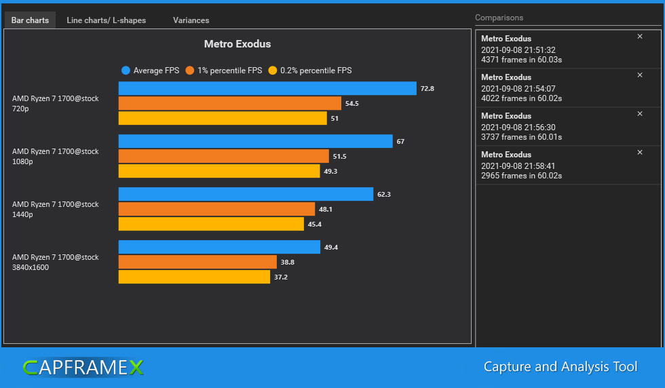Viewport: 665px width, 388px height.
Task: Click the AMD Ryzen 7 1700@stock 1080p label
Action: pyautogui.click(x=55, y=157)
